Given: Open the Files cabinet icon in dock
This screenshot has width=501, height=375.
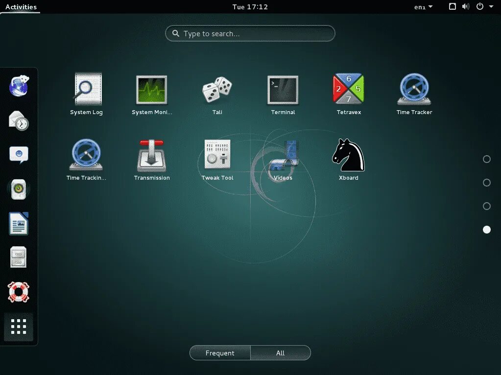Looking at the screenshot, I should click(19, 257).
